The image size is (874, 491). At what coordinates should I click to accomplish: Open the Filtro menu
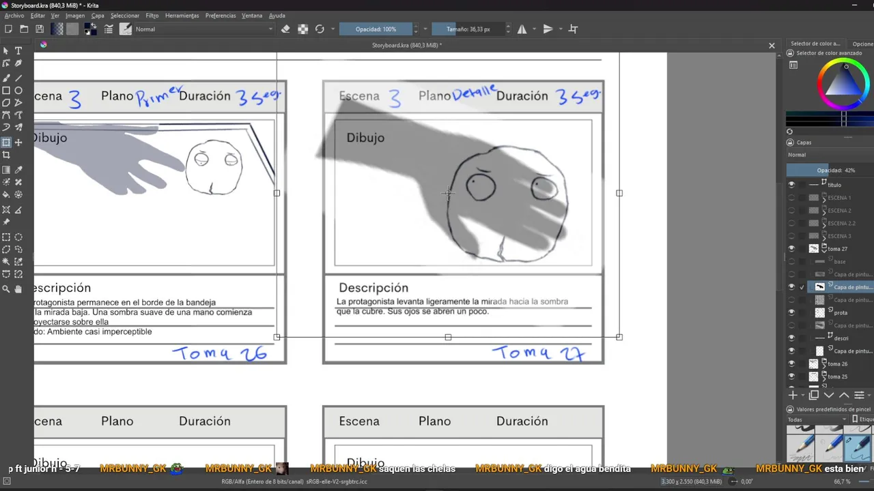coord(152,16)
